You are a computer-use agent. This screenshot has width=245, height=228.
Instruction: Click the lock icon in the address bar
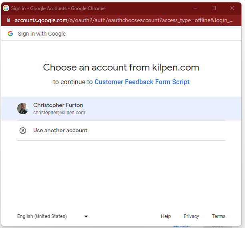point(8,20)
